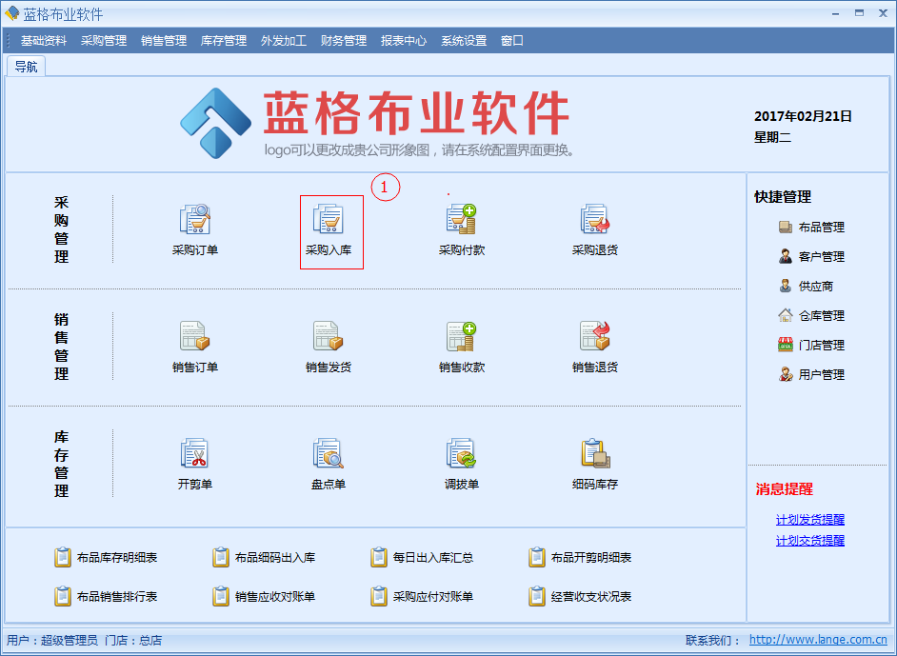
Task: Select the 销售发货 sales delivery icon
Action: click(x=329, y=336)
